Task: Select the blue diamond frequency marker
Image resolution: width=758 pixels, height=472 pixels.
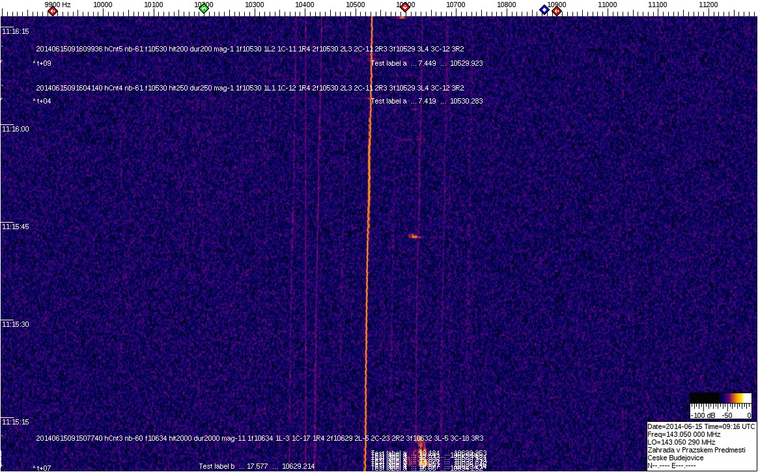Action: [x=544, y=10]
